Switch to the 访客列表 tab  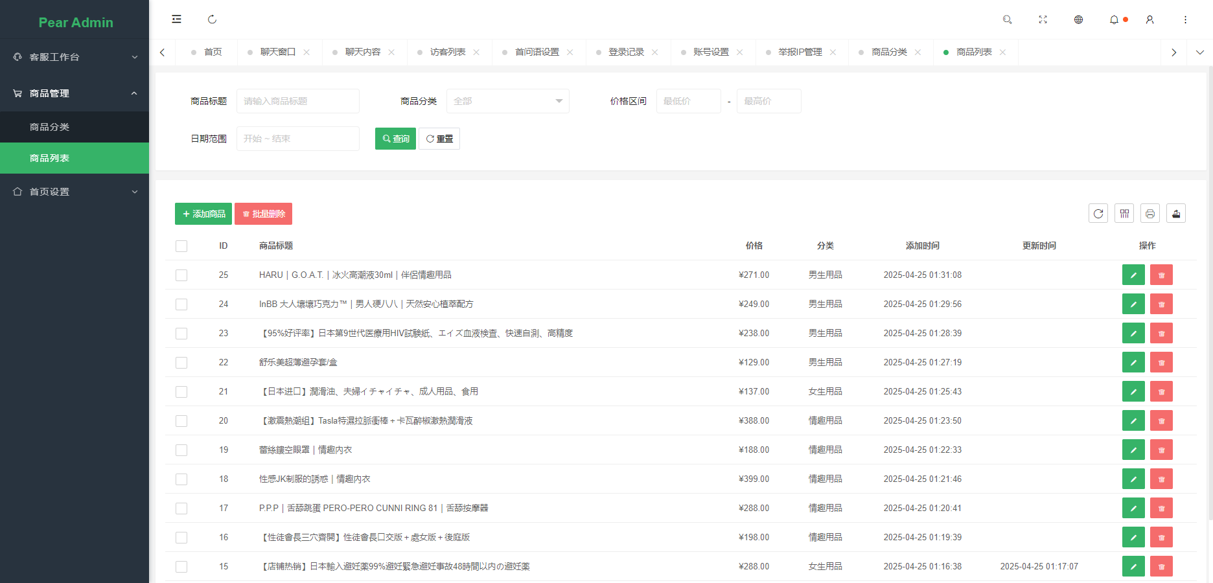447,52
